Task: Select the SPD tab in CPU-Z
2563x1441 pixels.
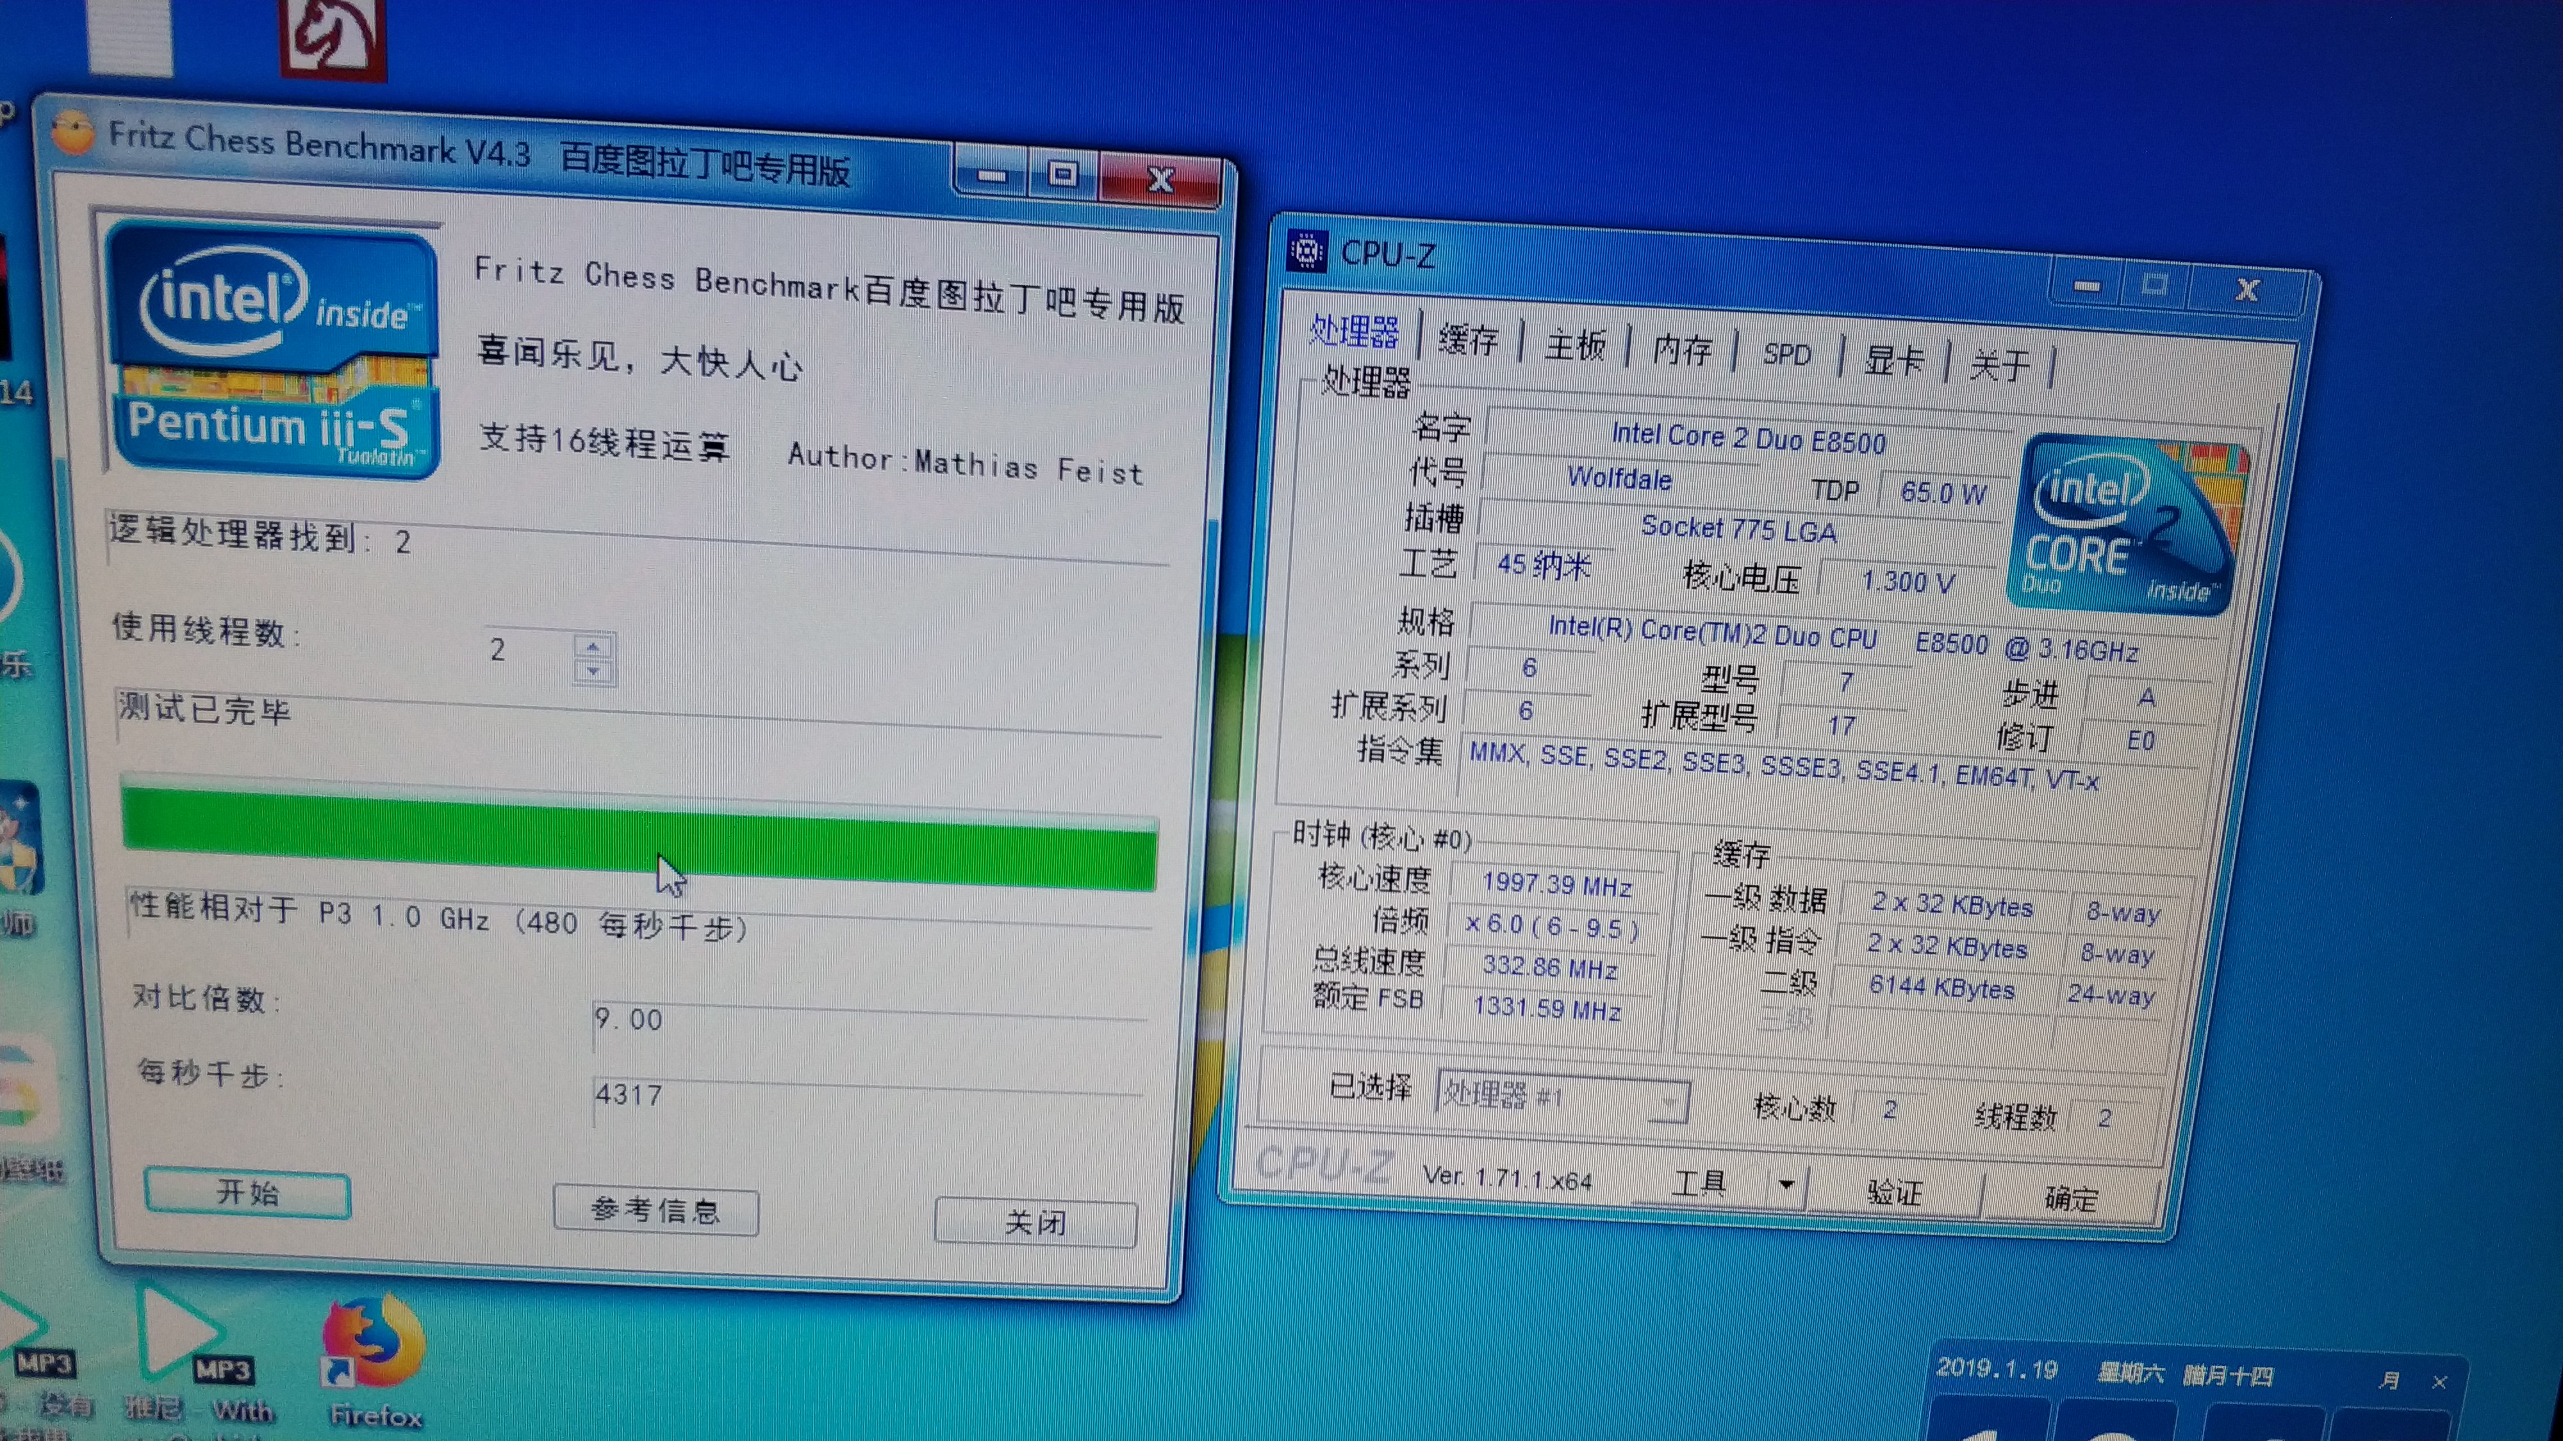Action: click(1787, 355)
